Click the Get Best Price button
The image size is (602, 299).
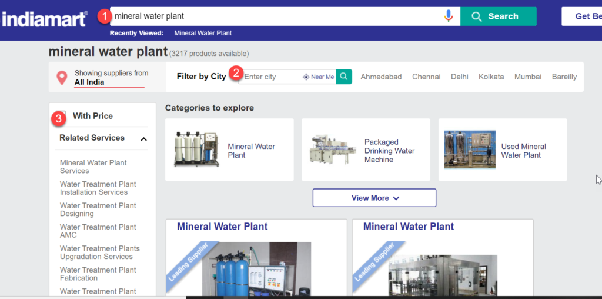582,16
